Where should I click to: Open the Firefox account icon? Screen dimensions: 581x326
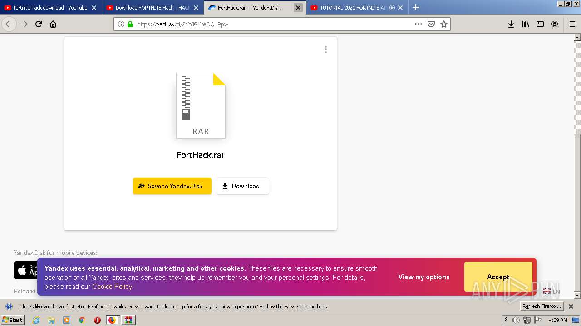pyautogui.click(x=555, y=24)
